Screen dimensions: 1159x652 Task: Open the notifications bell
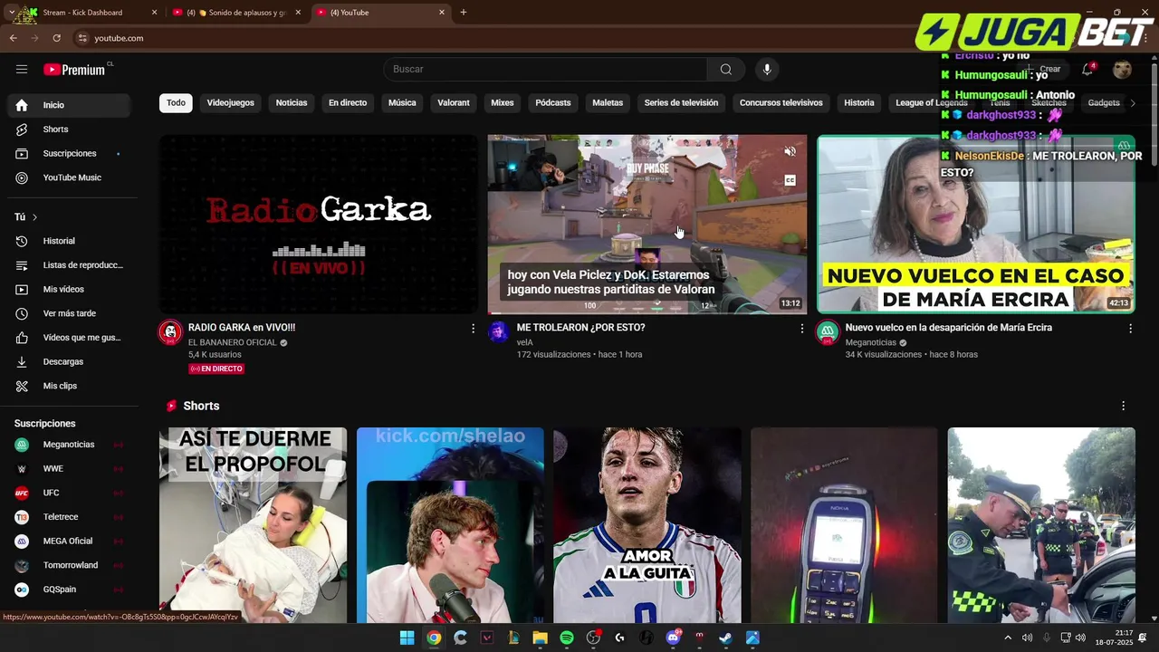[1088, 69]
